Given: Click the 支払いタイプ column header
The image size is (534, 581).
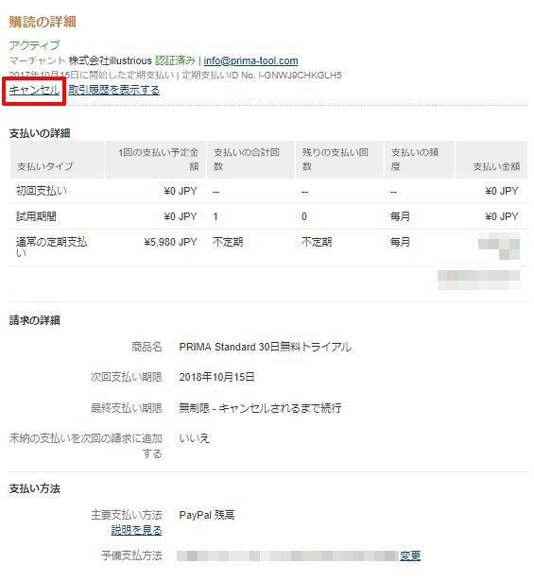Looking at the screenshot, I should (44, 166).
